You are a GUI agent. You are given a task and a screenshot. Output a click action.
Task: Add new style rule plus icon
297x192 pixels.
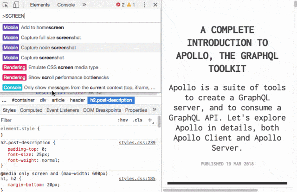[150, 120]
